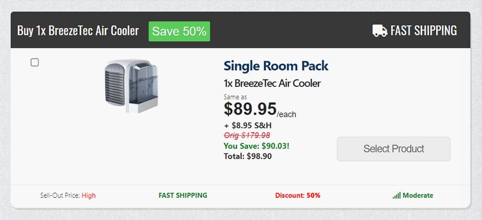Click the BreezeTec Air Cooler product image
Image resolution: width=482 pixels, height=220 pixels.
click(131, 86)
